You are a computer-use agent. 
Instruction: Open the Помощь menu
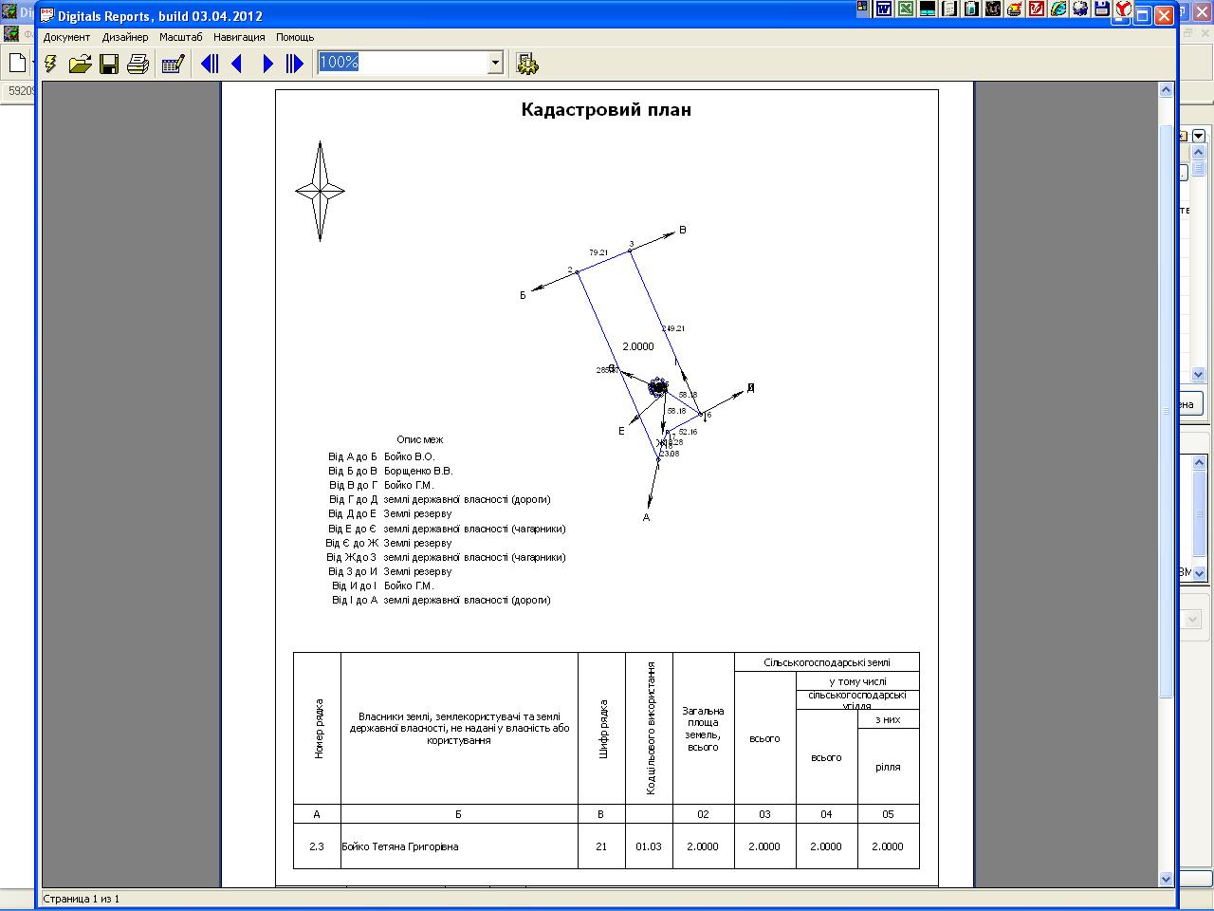click(x=295, y=37)
